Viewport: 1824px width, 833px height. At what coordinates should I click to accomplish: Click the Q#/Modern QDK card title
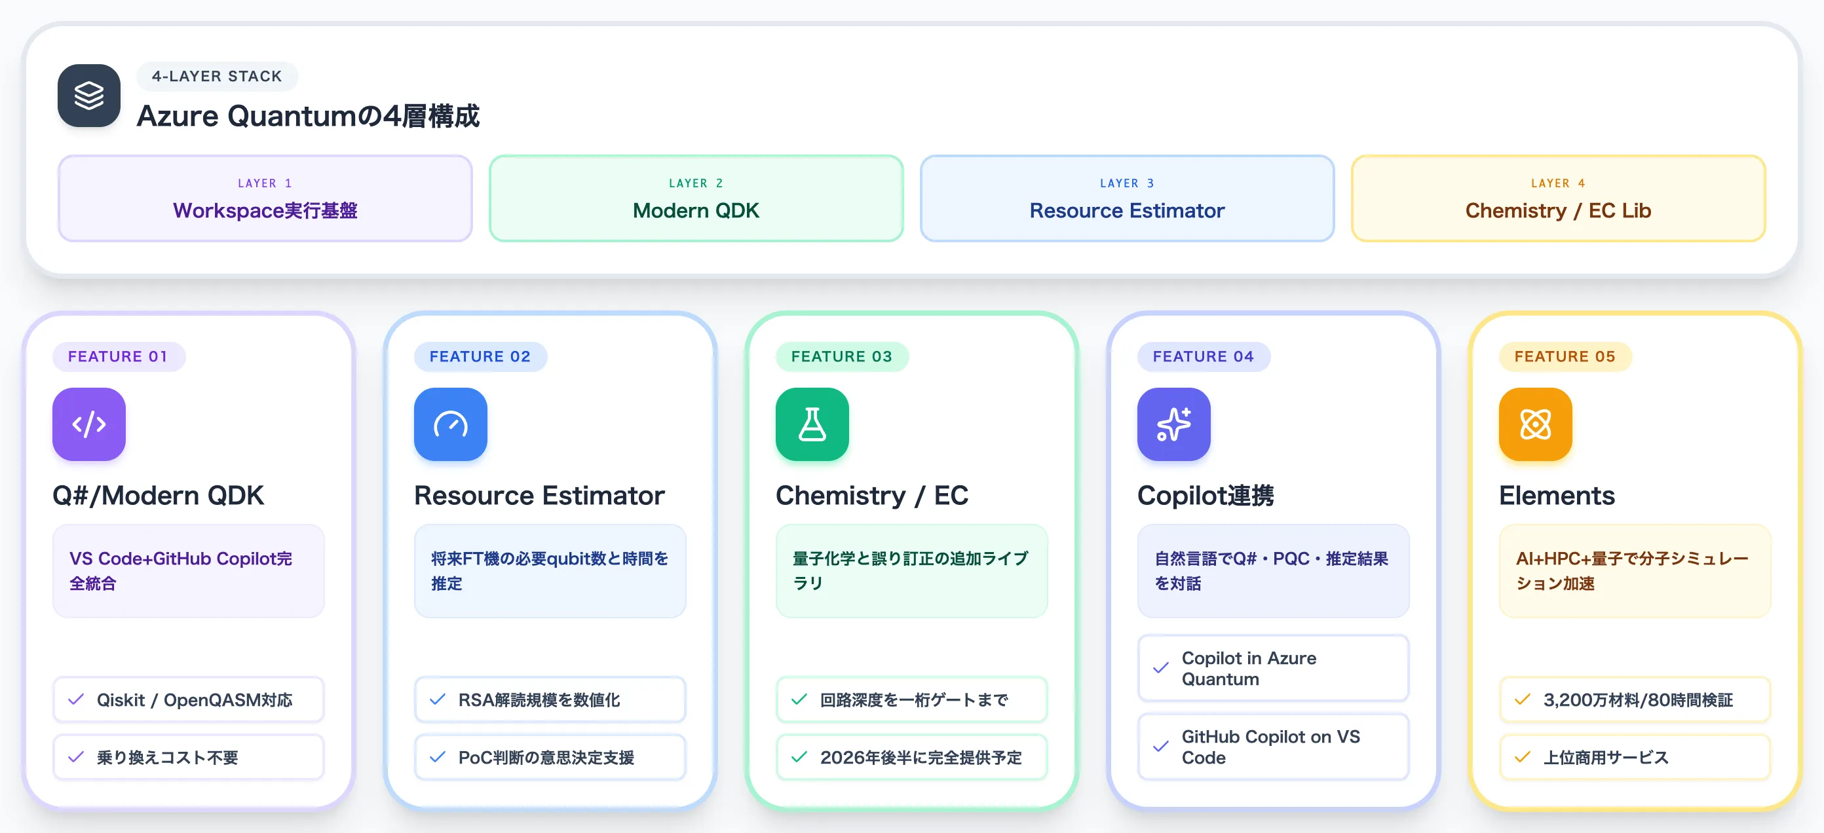[158, 495]
